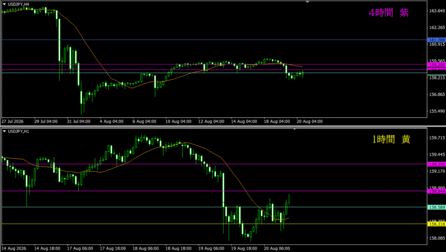Click the USDJPY,H4 chart title

pyautogui.click(x=18, y=4)
